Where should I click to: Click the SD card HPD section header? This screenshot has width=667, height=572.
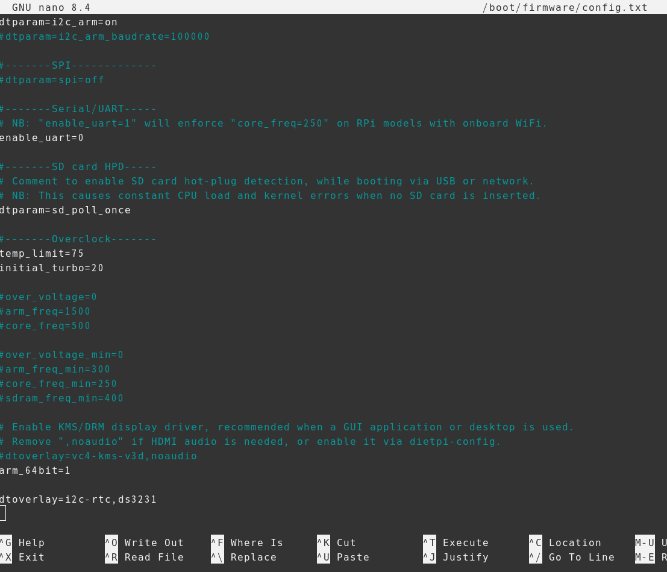click(78, 167)
